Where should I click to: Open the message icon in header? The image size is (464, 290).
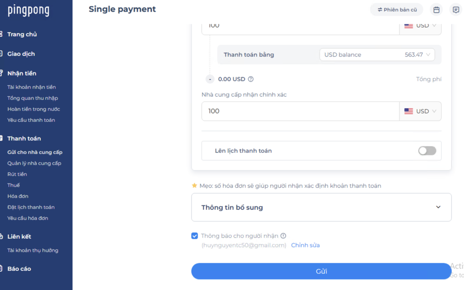pyautogui.click(x=456, y=10)
